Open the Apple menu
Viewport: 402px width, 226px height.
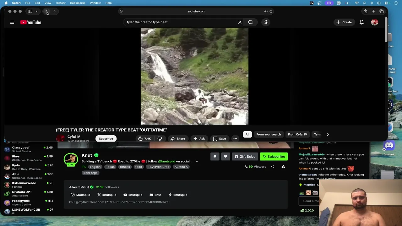[6, 3]
